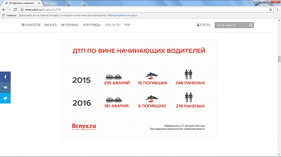Go to the БИЗНЕС section

pos(51,25)
